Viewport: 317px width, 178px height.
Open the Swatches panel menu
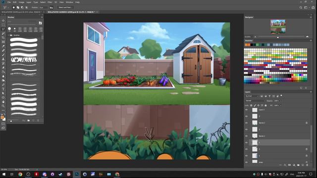click(x=311, y=41)
